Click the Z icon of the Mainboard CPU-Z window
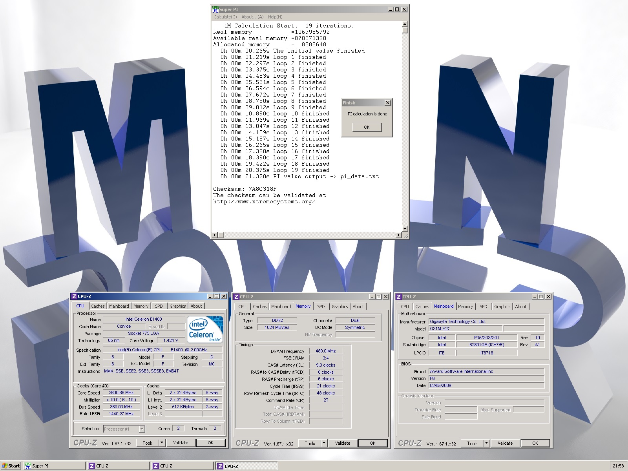 coord(399,297)
